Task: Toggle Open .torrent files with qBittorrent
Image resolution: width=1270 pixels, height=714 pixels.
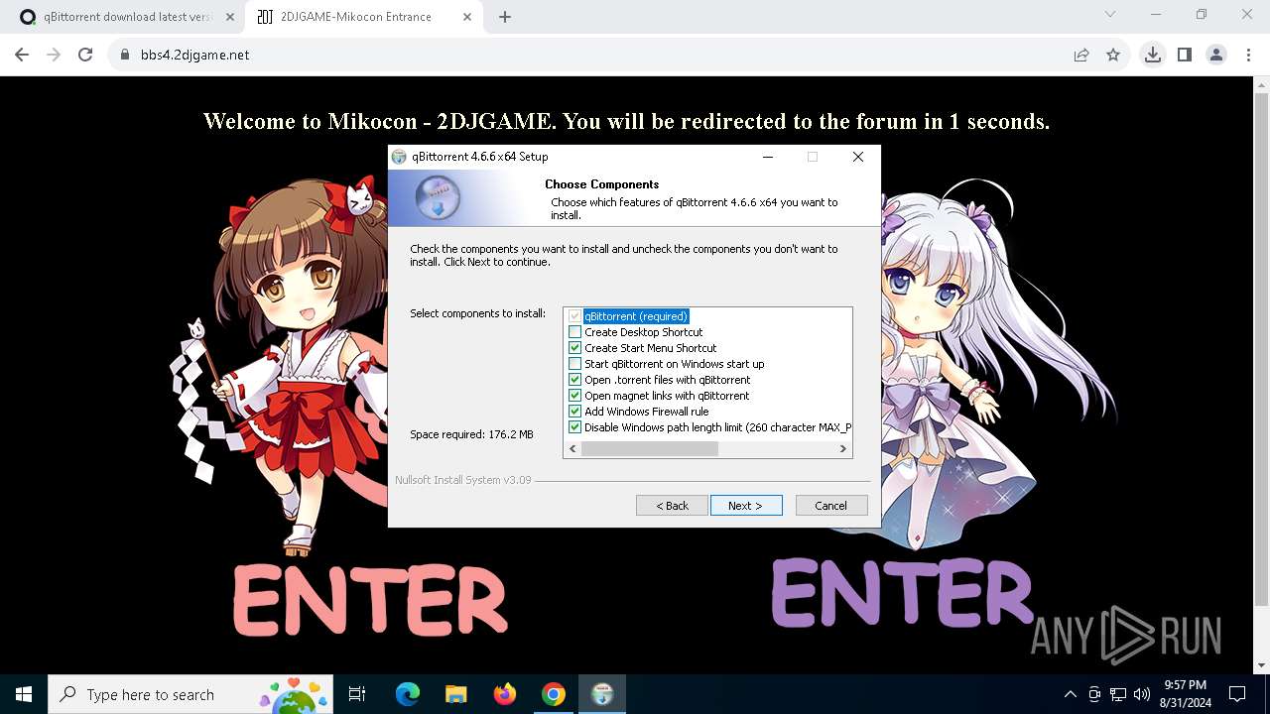Action: [574, 380]
